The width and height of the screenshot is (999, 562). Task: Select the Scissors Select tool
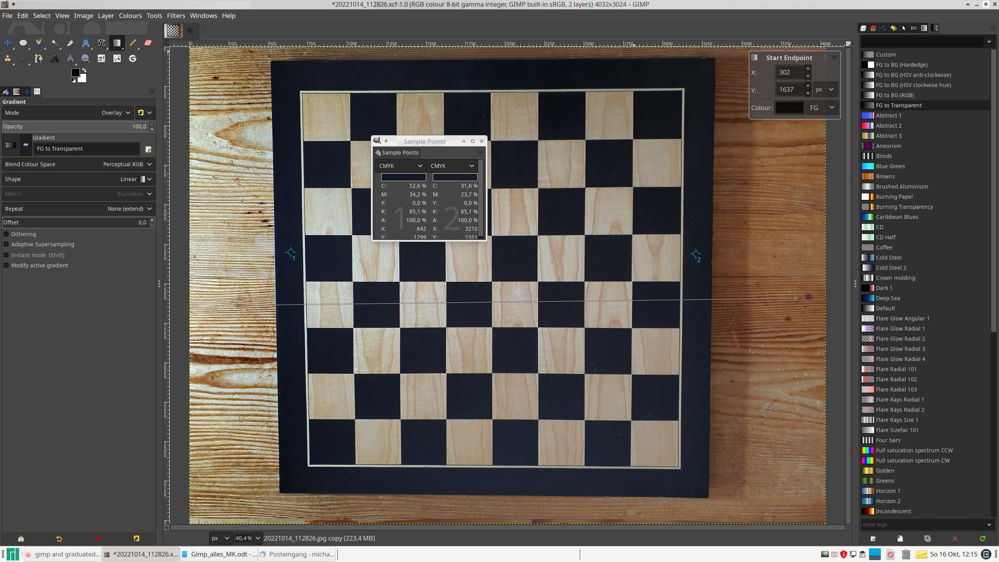pyautogui.click(x=39, y=43)
